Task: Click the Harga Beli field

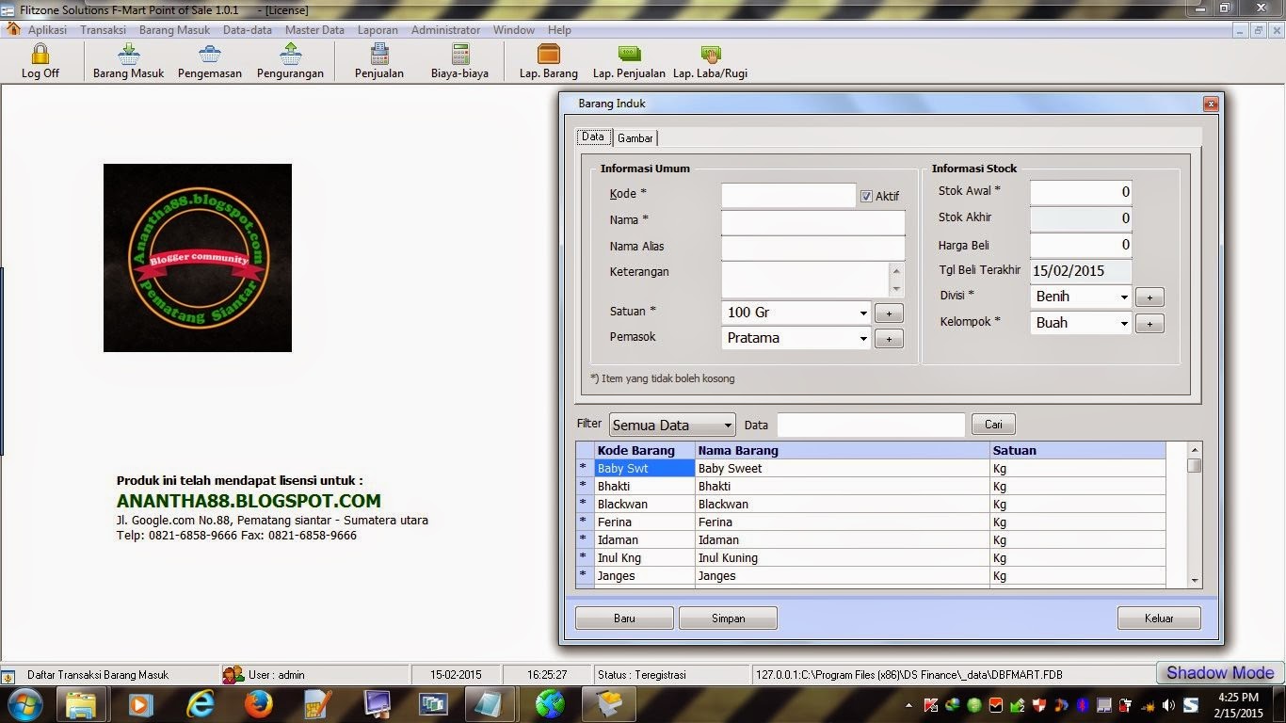Action: pyautogui.click(x=1081, y=245)
